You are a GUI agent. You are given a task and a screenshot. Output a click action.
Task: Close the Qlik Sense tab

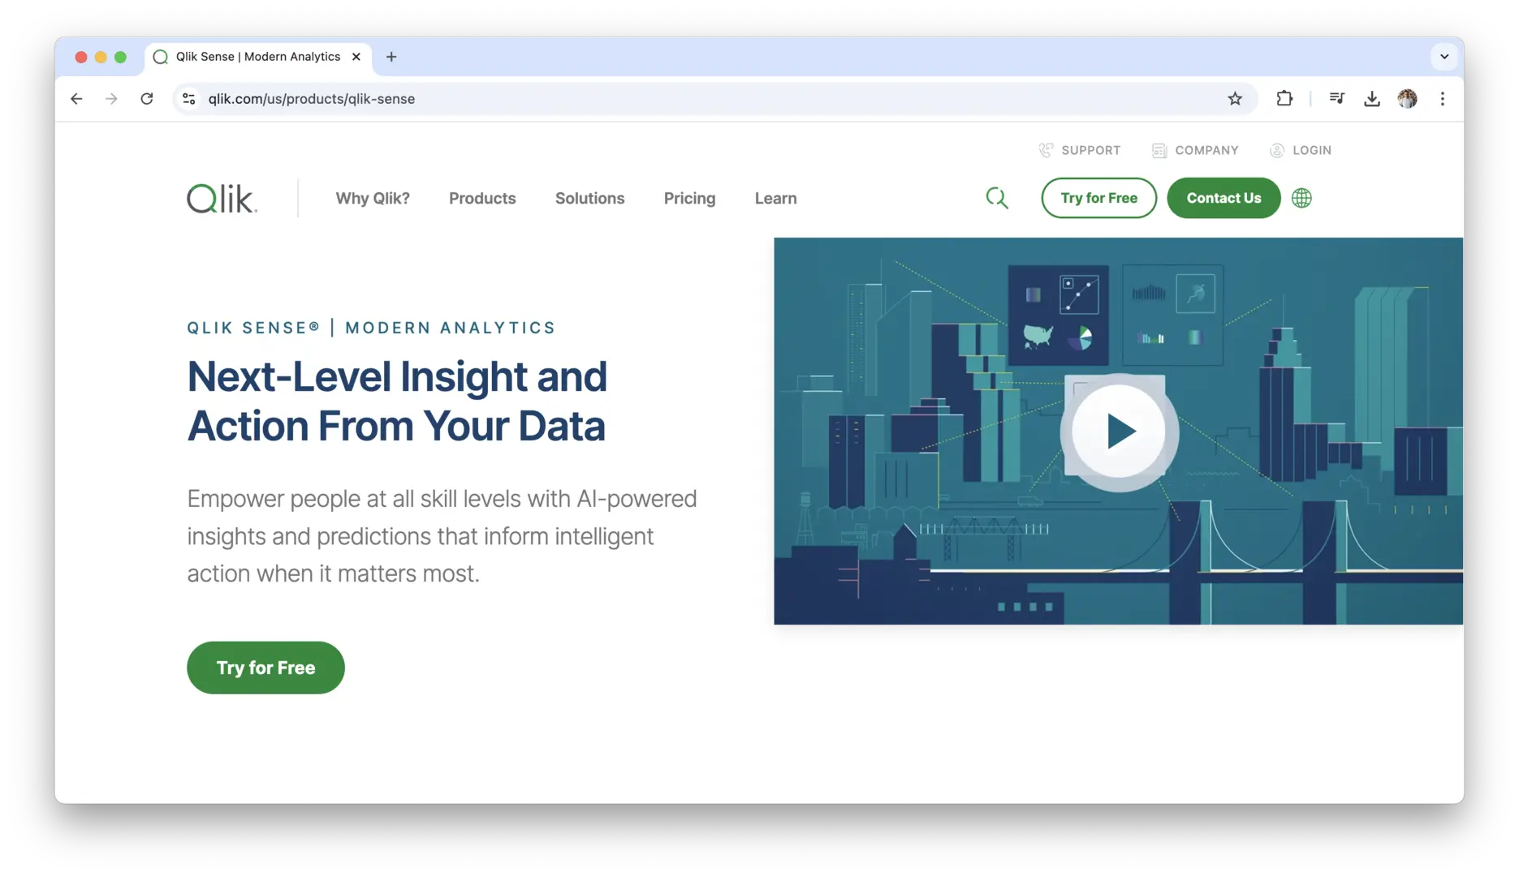click(356, 57)
